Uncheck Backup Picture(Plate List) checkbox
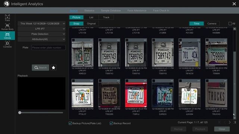This screenshot has height=134, width=239. tap(70, 123)
